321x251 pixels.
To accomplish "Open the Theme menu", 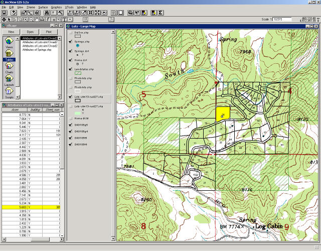I will pyautogui.click(x=31, y=7).
